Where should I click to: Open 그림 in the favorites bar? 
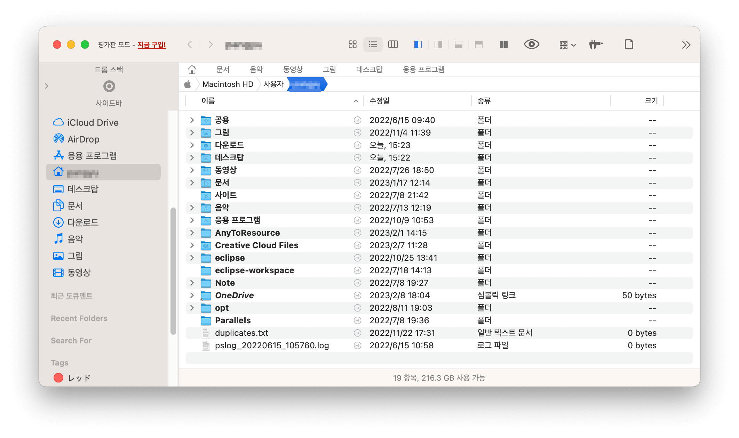(x=329, y=70)
